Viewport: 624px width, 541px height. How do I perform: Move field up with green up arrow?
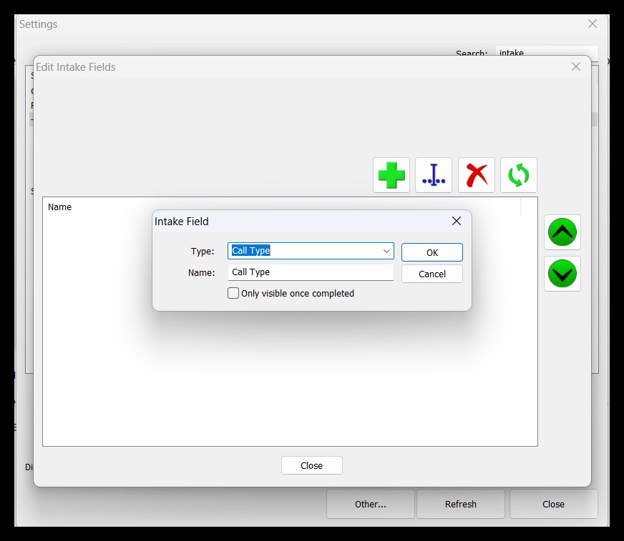click(x=562, y=232)
